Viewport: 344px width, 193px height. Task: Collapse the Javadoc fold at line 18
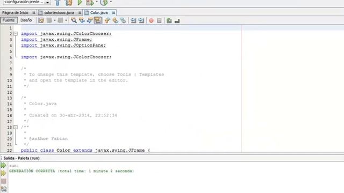[x=16, y=127]
